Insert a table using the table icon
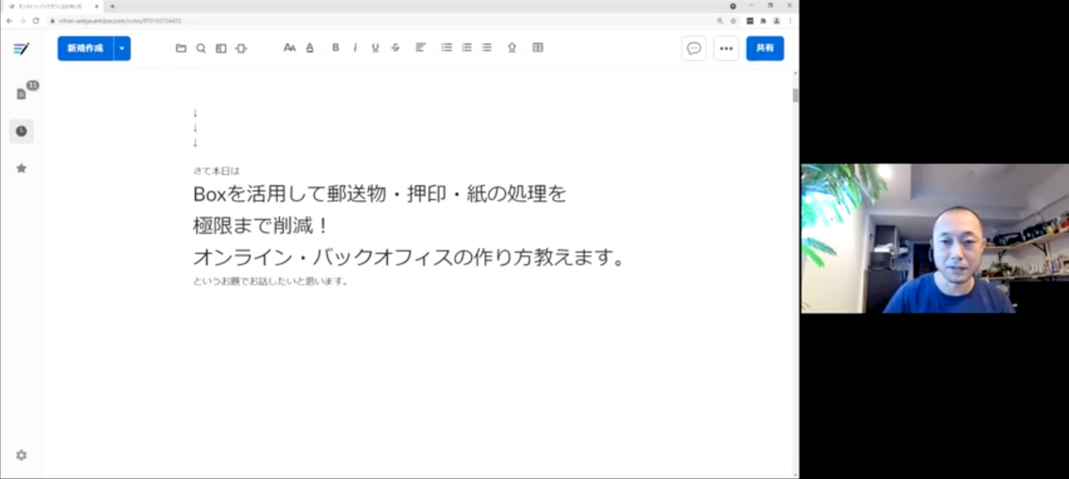Viewport: 1069px width, 479px height. click(x=537, y=48)
